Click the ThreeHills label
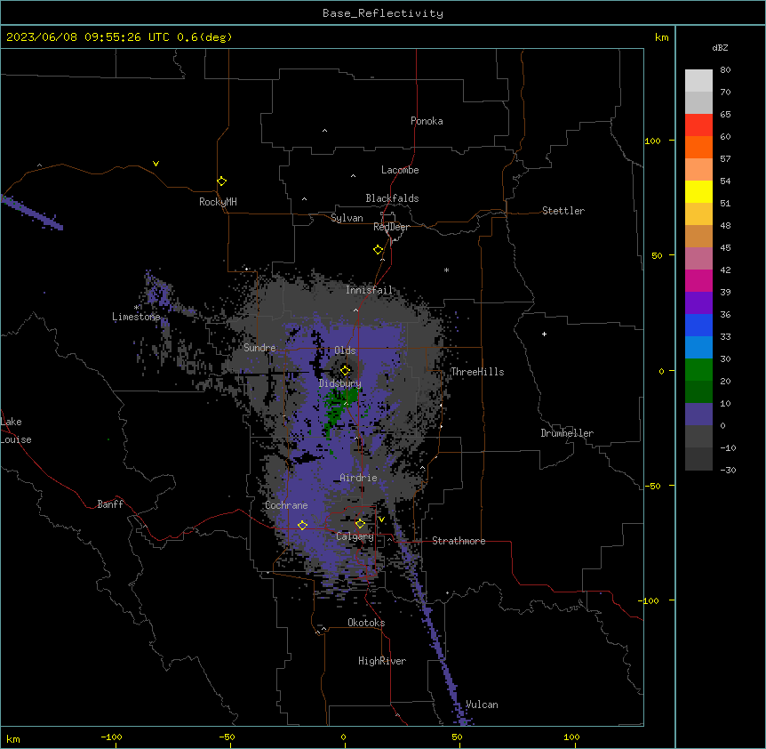This screenshot has width=766, height=749. pos(477,372)
